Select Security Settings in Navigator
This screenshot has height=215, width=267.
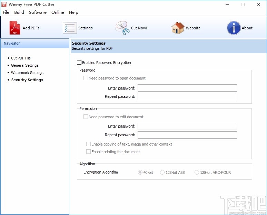[x=27, y=80]
